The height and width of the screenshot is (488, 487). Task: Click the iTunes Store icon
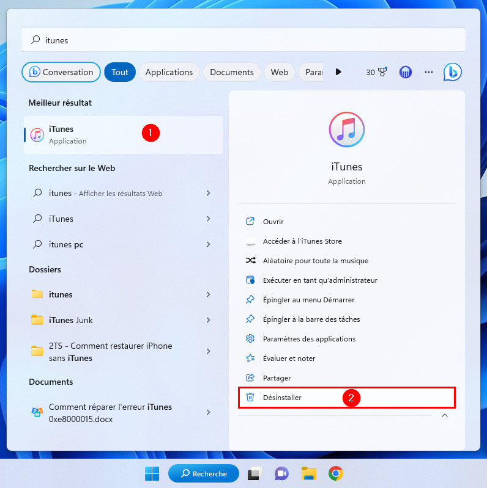tap(250, 241)
